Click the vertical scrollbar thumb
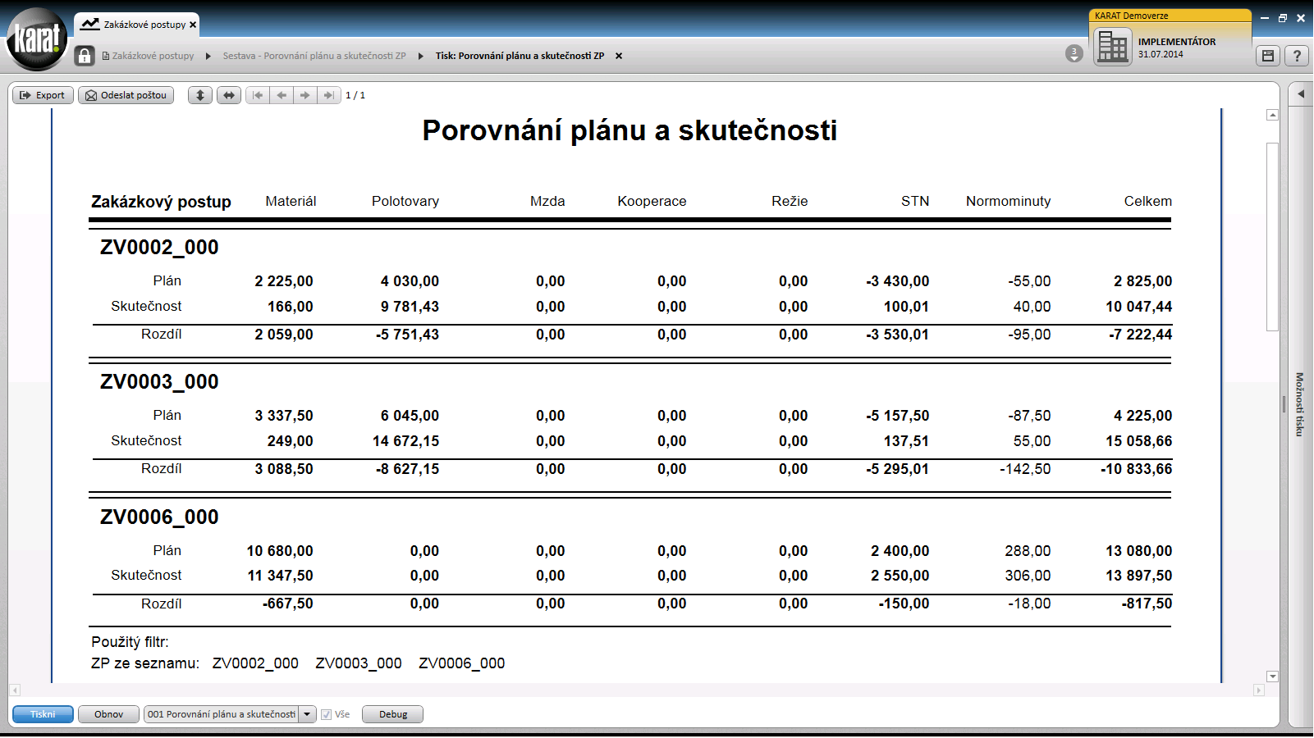1314x738 pixels. 1272,237
